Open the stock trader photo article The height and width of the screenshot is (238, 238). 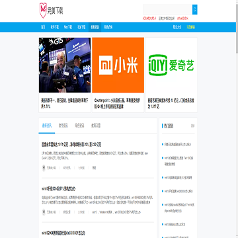[65, 65]
